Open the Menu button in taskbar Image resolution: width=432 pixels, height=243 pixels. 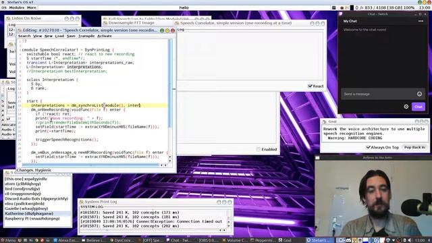point(8,240)
